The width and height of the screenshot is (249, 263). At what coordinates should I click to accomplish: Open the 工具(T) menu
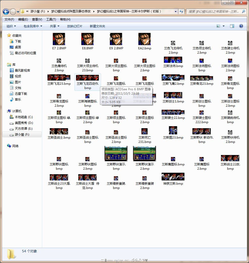(x=51, y=19)
